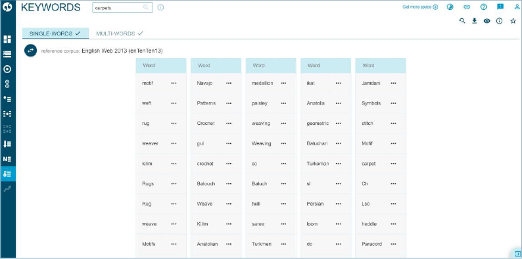
Task: Swap focus and reference corpus button
Action: [x=31, y=51]
